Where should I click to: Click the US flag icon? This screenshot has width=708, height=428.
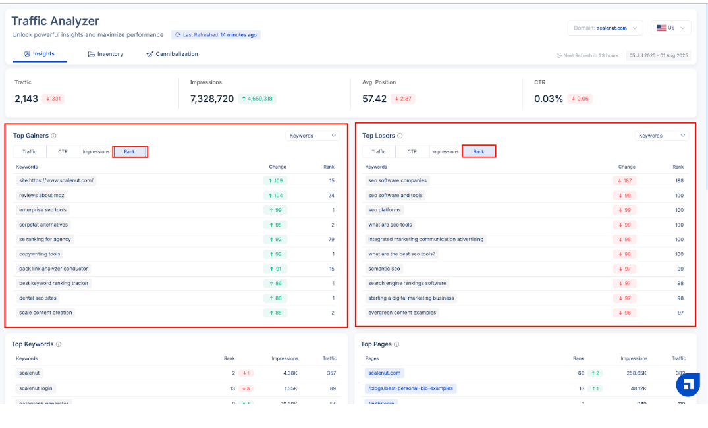tap(661, 28)
